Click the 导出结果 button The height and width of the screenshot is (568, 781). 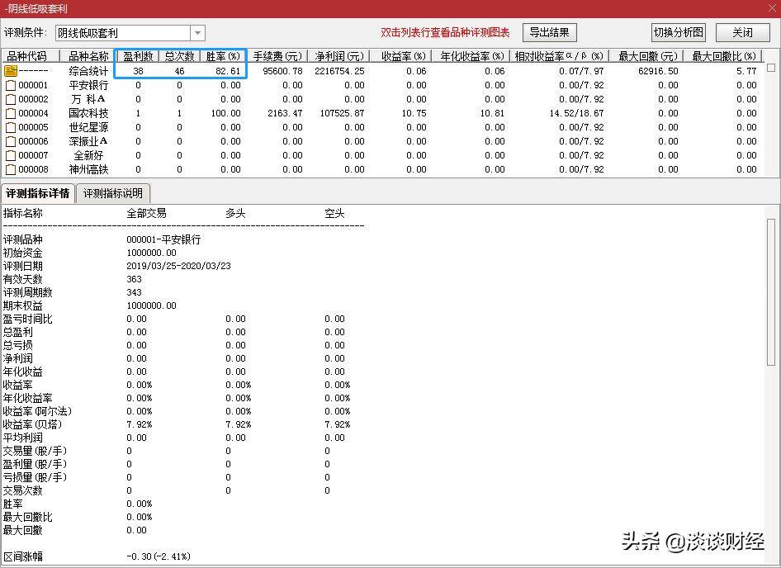pyautogui.click(x=549, y=32)
